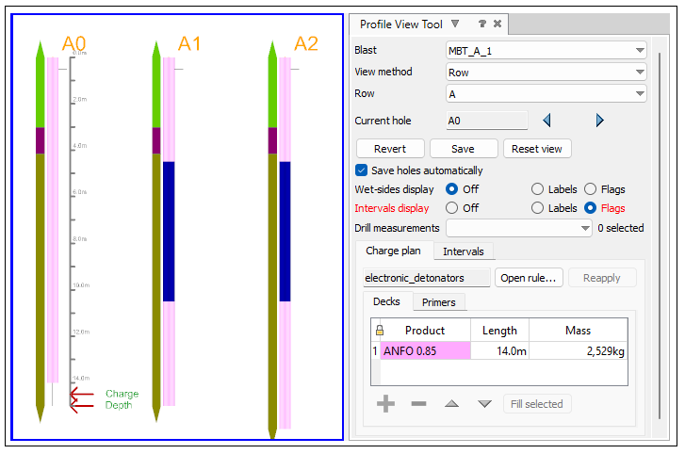Click the blue deck in hole A2
Screen dimensions: 685x454
point(285,232)
